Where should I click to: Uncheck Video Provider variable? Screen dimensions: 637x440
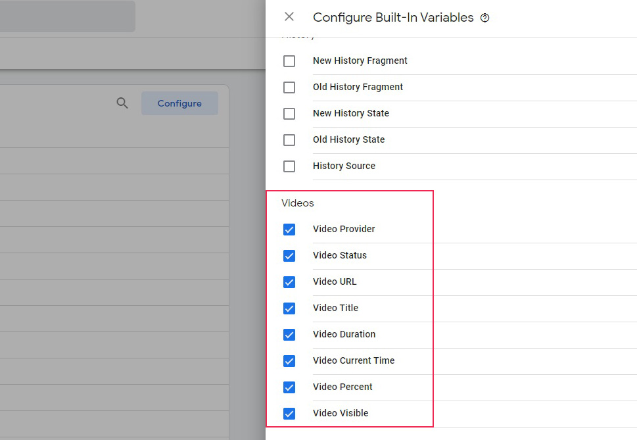point(289,230)
